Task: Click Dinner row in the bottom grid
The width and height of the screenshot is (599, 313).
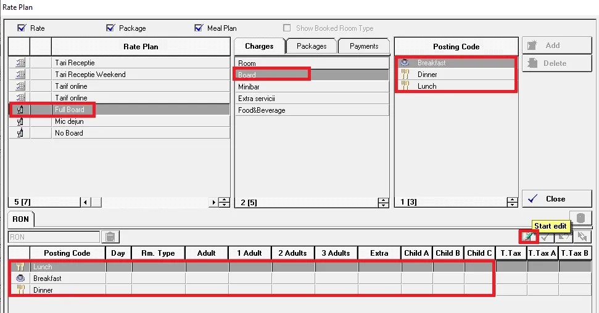Action: point(300,290)
